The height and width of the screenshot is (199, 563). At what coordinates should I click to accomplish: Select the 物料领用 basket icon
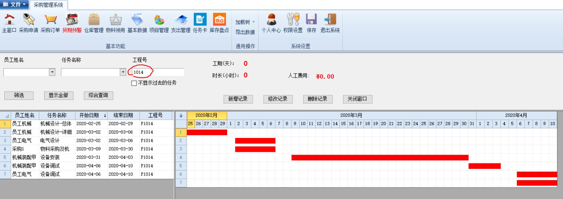[x=115, y=20]
